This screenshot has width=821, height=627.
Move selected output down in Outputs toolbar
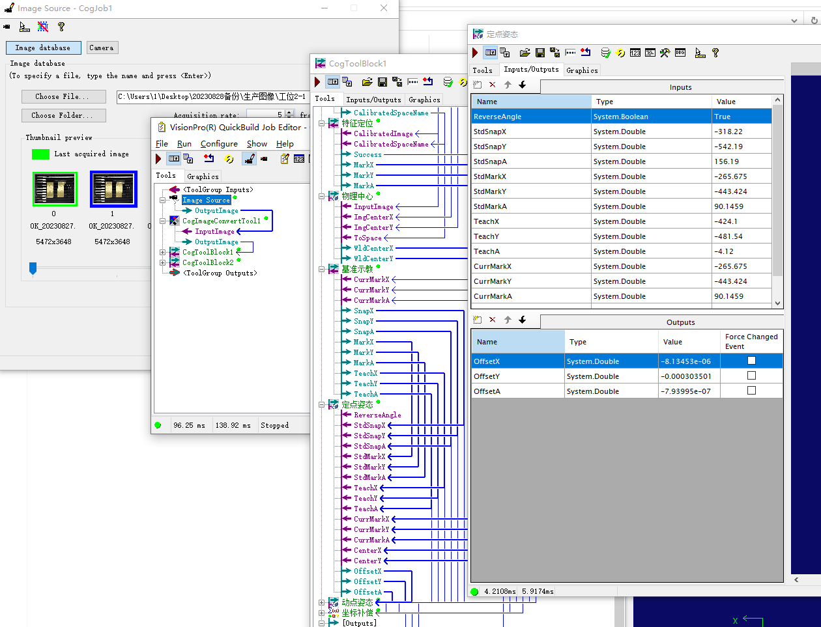point(522,320)
